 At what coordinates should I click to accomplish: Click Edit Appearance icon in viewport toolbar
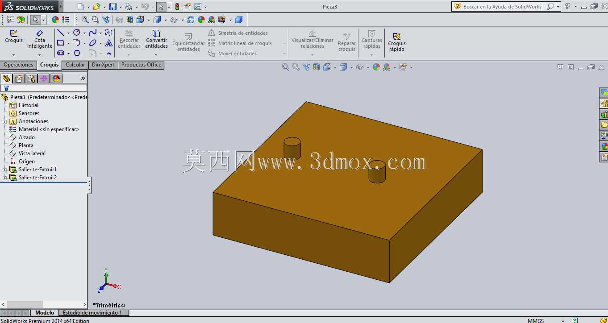376,67
